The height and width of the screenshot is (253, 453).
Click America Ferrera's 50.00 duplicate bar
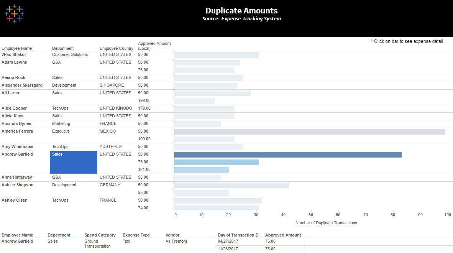[x=309, y=131]
